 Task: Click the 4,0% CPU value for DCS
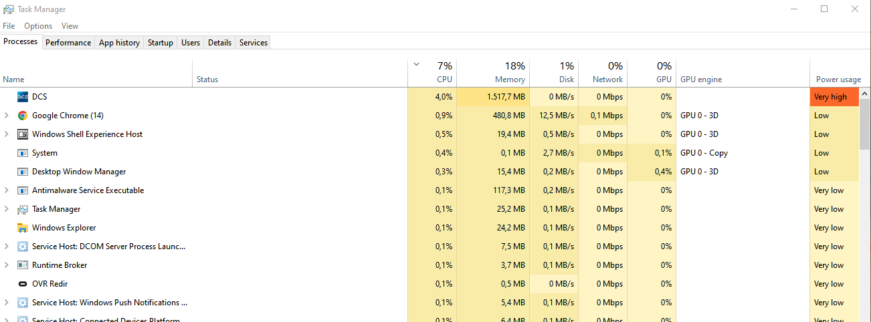444,97
